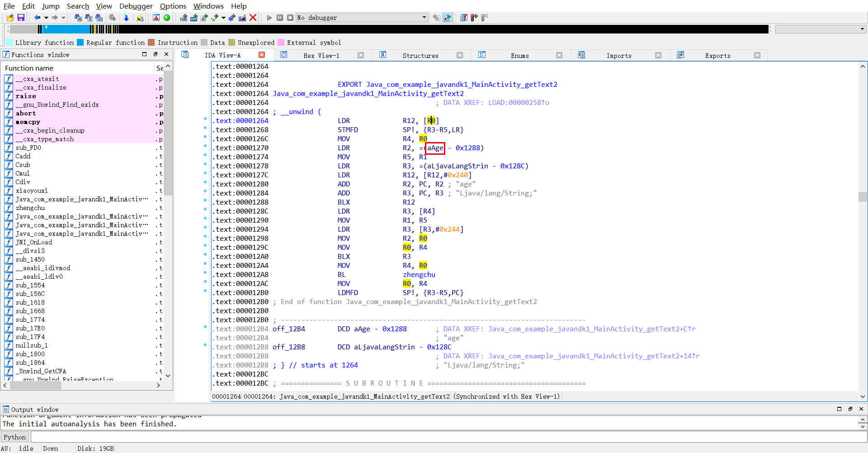Start the debugger process play button

[x=269, y=18]
